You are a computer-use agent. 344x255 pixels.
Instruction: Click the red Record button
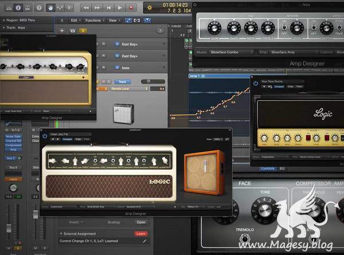(131, 8)
